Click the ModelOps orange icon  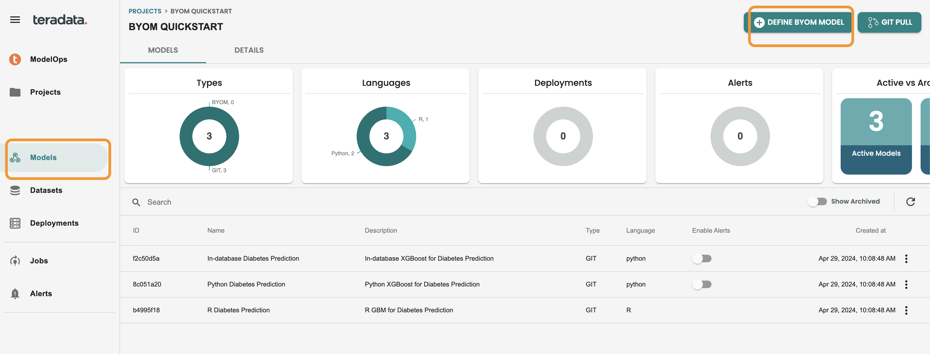coord(15,59)
